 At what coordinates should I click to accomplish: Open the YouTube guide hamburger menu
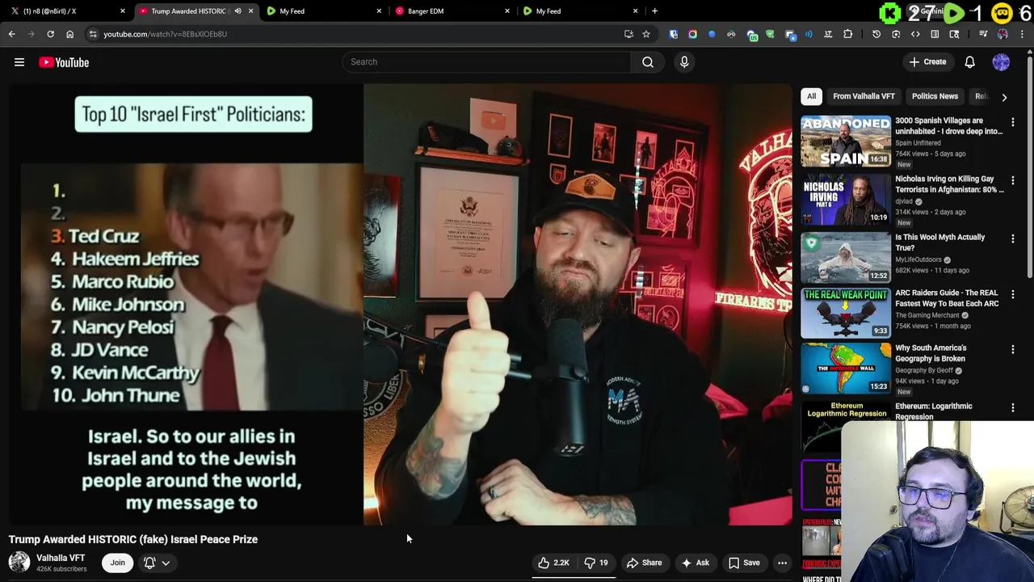click(19, 62)
